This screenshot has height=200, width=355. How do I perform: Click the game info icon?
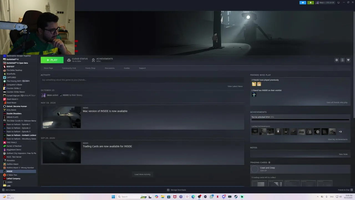coord(343,60)
